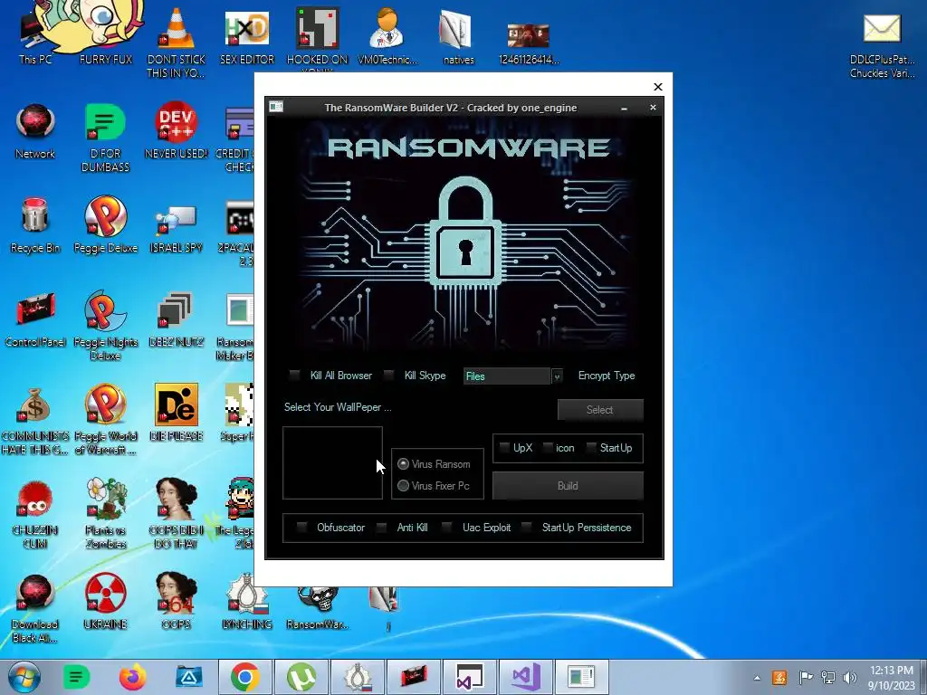The image size is (927, 695).
Task: Toggle the UpX checkbox
Action: pyautogui.click(x=503, y=447)
